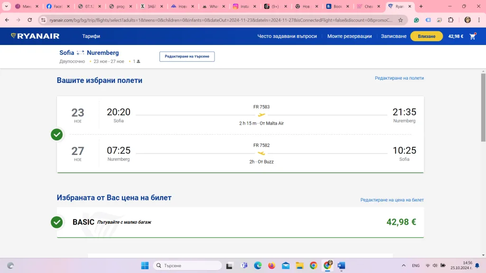Open the blue extension icon next to Grammarly
This screenshot has width=486, height=273.
pos(428,20)
